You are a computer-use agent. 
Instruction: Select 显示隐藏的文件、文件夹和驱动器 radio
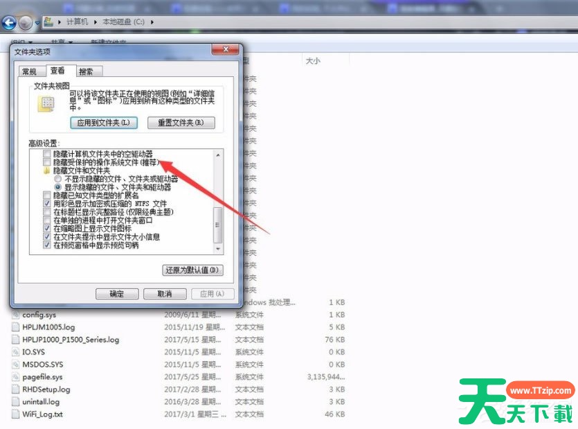[x=58, y=187]
